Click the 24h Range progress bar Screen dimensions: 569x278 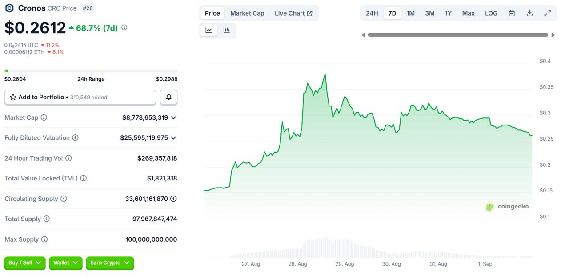91,70
